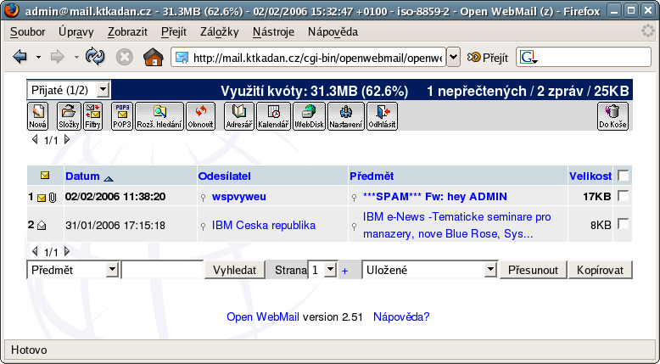Click next page arrow below message list

(x=66, y=252)
